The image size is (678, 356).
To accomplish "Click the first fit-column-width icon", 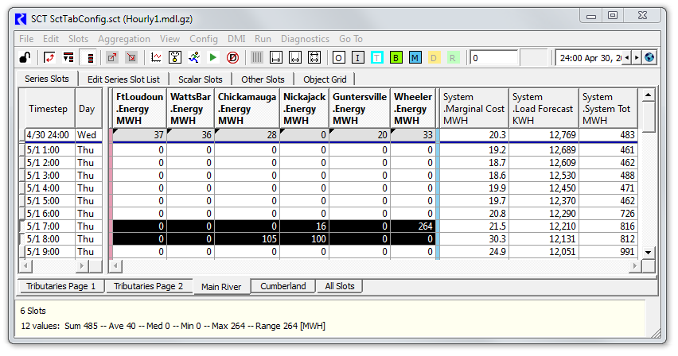I will click(276, 57).
